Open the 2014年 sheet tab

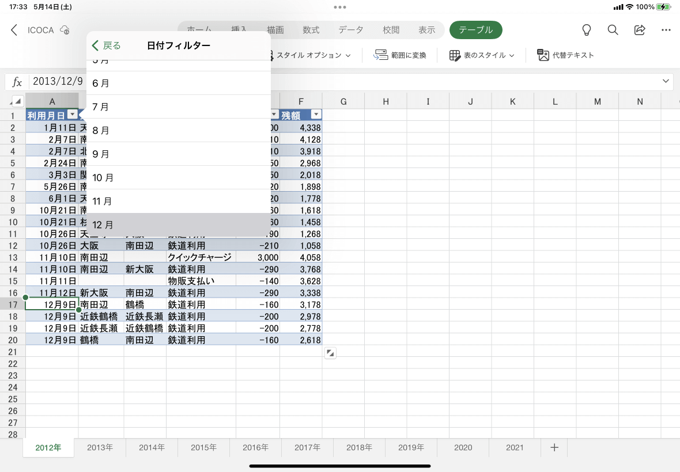[x=152, y=447]
